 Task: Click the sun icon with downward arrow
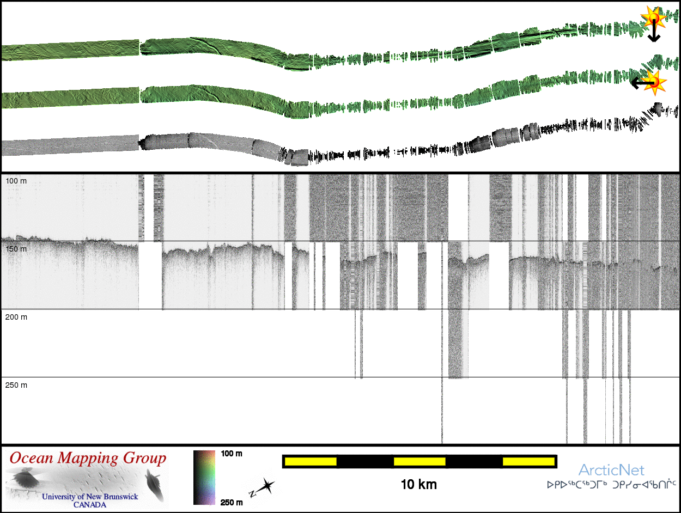[x=653, y=17]
